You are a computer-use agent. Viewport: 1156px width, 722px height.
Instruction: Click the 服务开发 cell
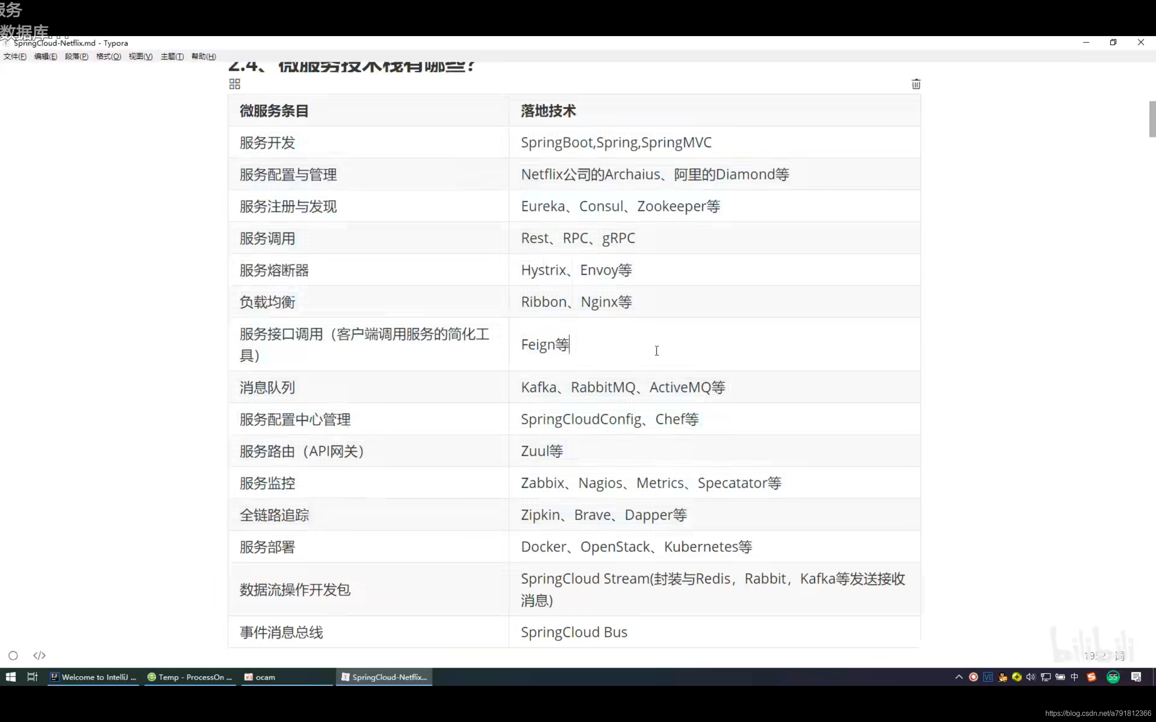(368, 142)
